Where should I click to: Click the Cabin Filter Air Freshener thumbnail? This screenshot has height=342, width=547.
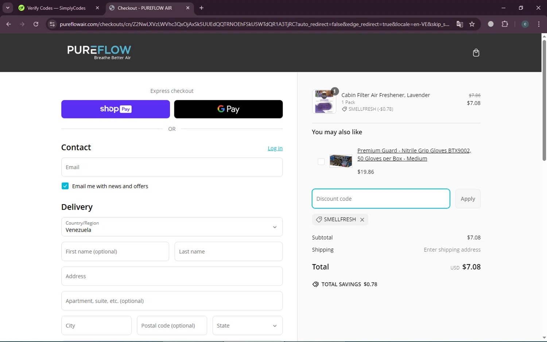[x=324, y=102]
